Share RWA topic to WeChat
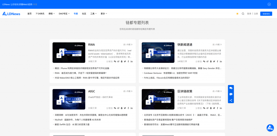Screen dimensions: 277x136 pos(115,61)
